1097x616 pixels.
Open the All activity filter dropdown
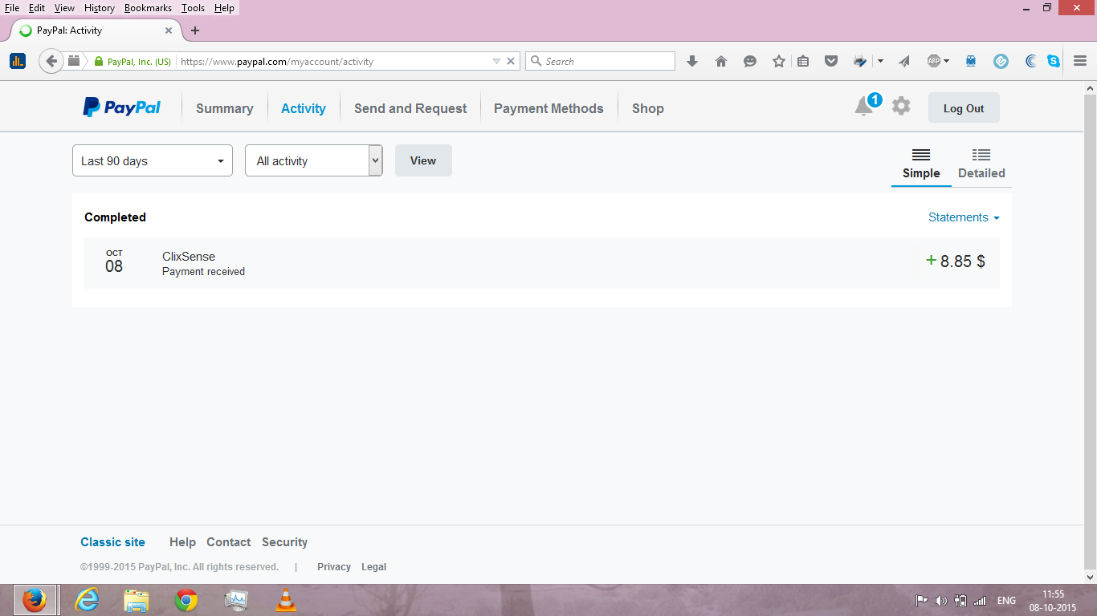314,160
